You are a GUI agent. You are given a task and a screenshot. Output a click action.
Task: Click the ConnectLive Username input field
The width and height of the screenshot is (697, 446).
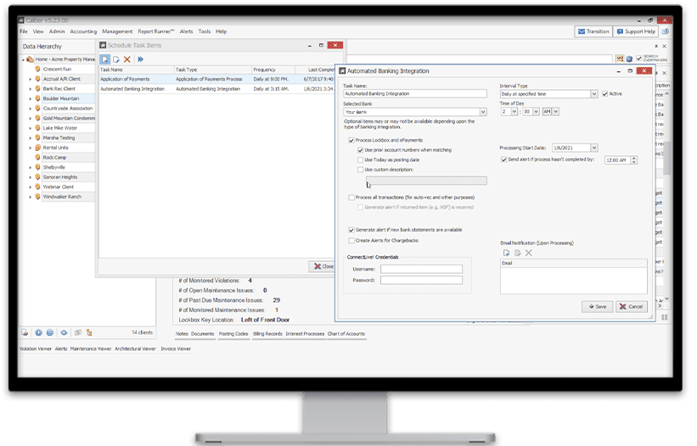tap(421, 269)
